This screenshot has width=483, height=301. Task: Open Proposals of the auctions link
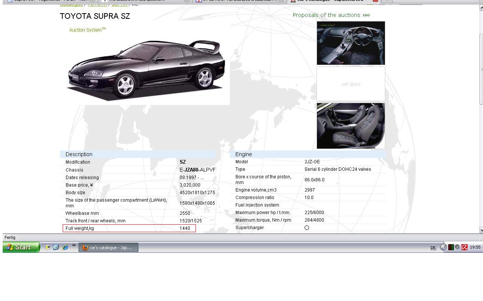tap(331, 15)
